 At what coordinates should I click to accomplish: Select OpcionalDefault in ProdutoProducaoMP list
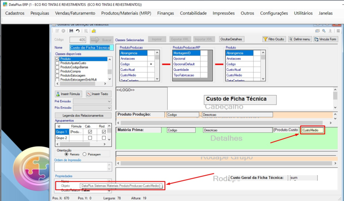[186, 64]
